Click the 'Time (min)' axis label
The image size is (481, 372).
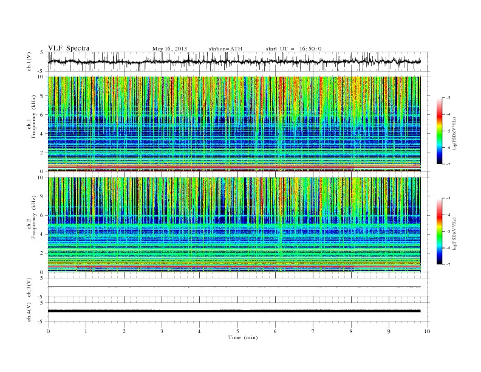click(243, 337)
